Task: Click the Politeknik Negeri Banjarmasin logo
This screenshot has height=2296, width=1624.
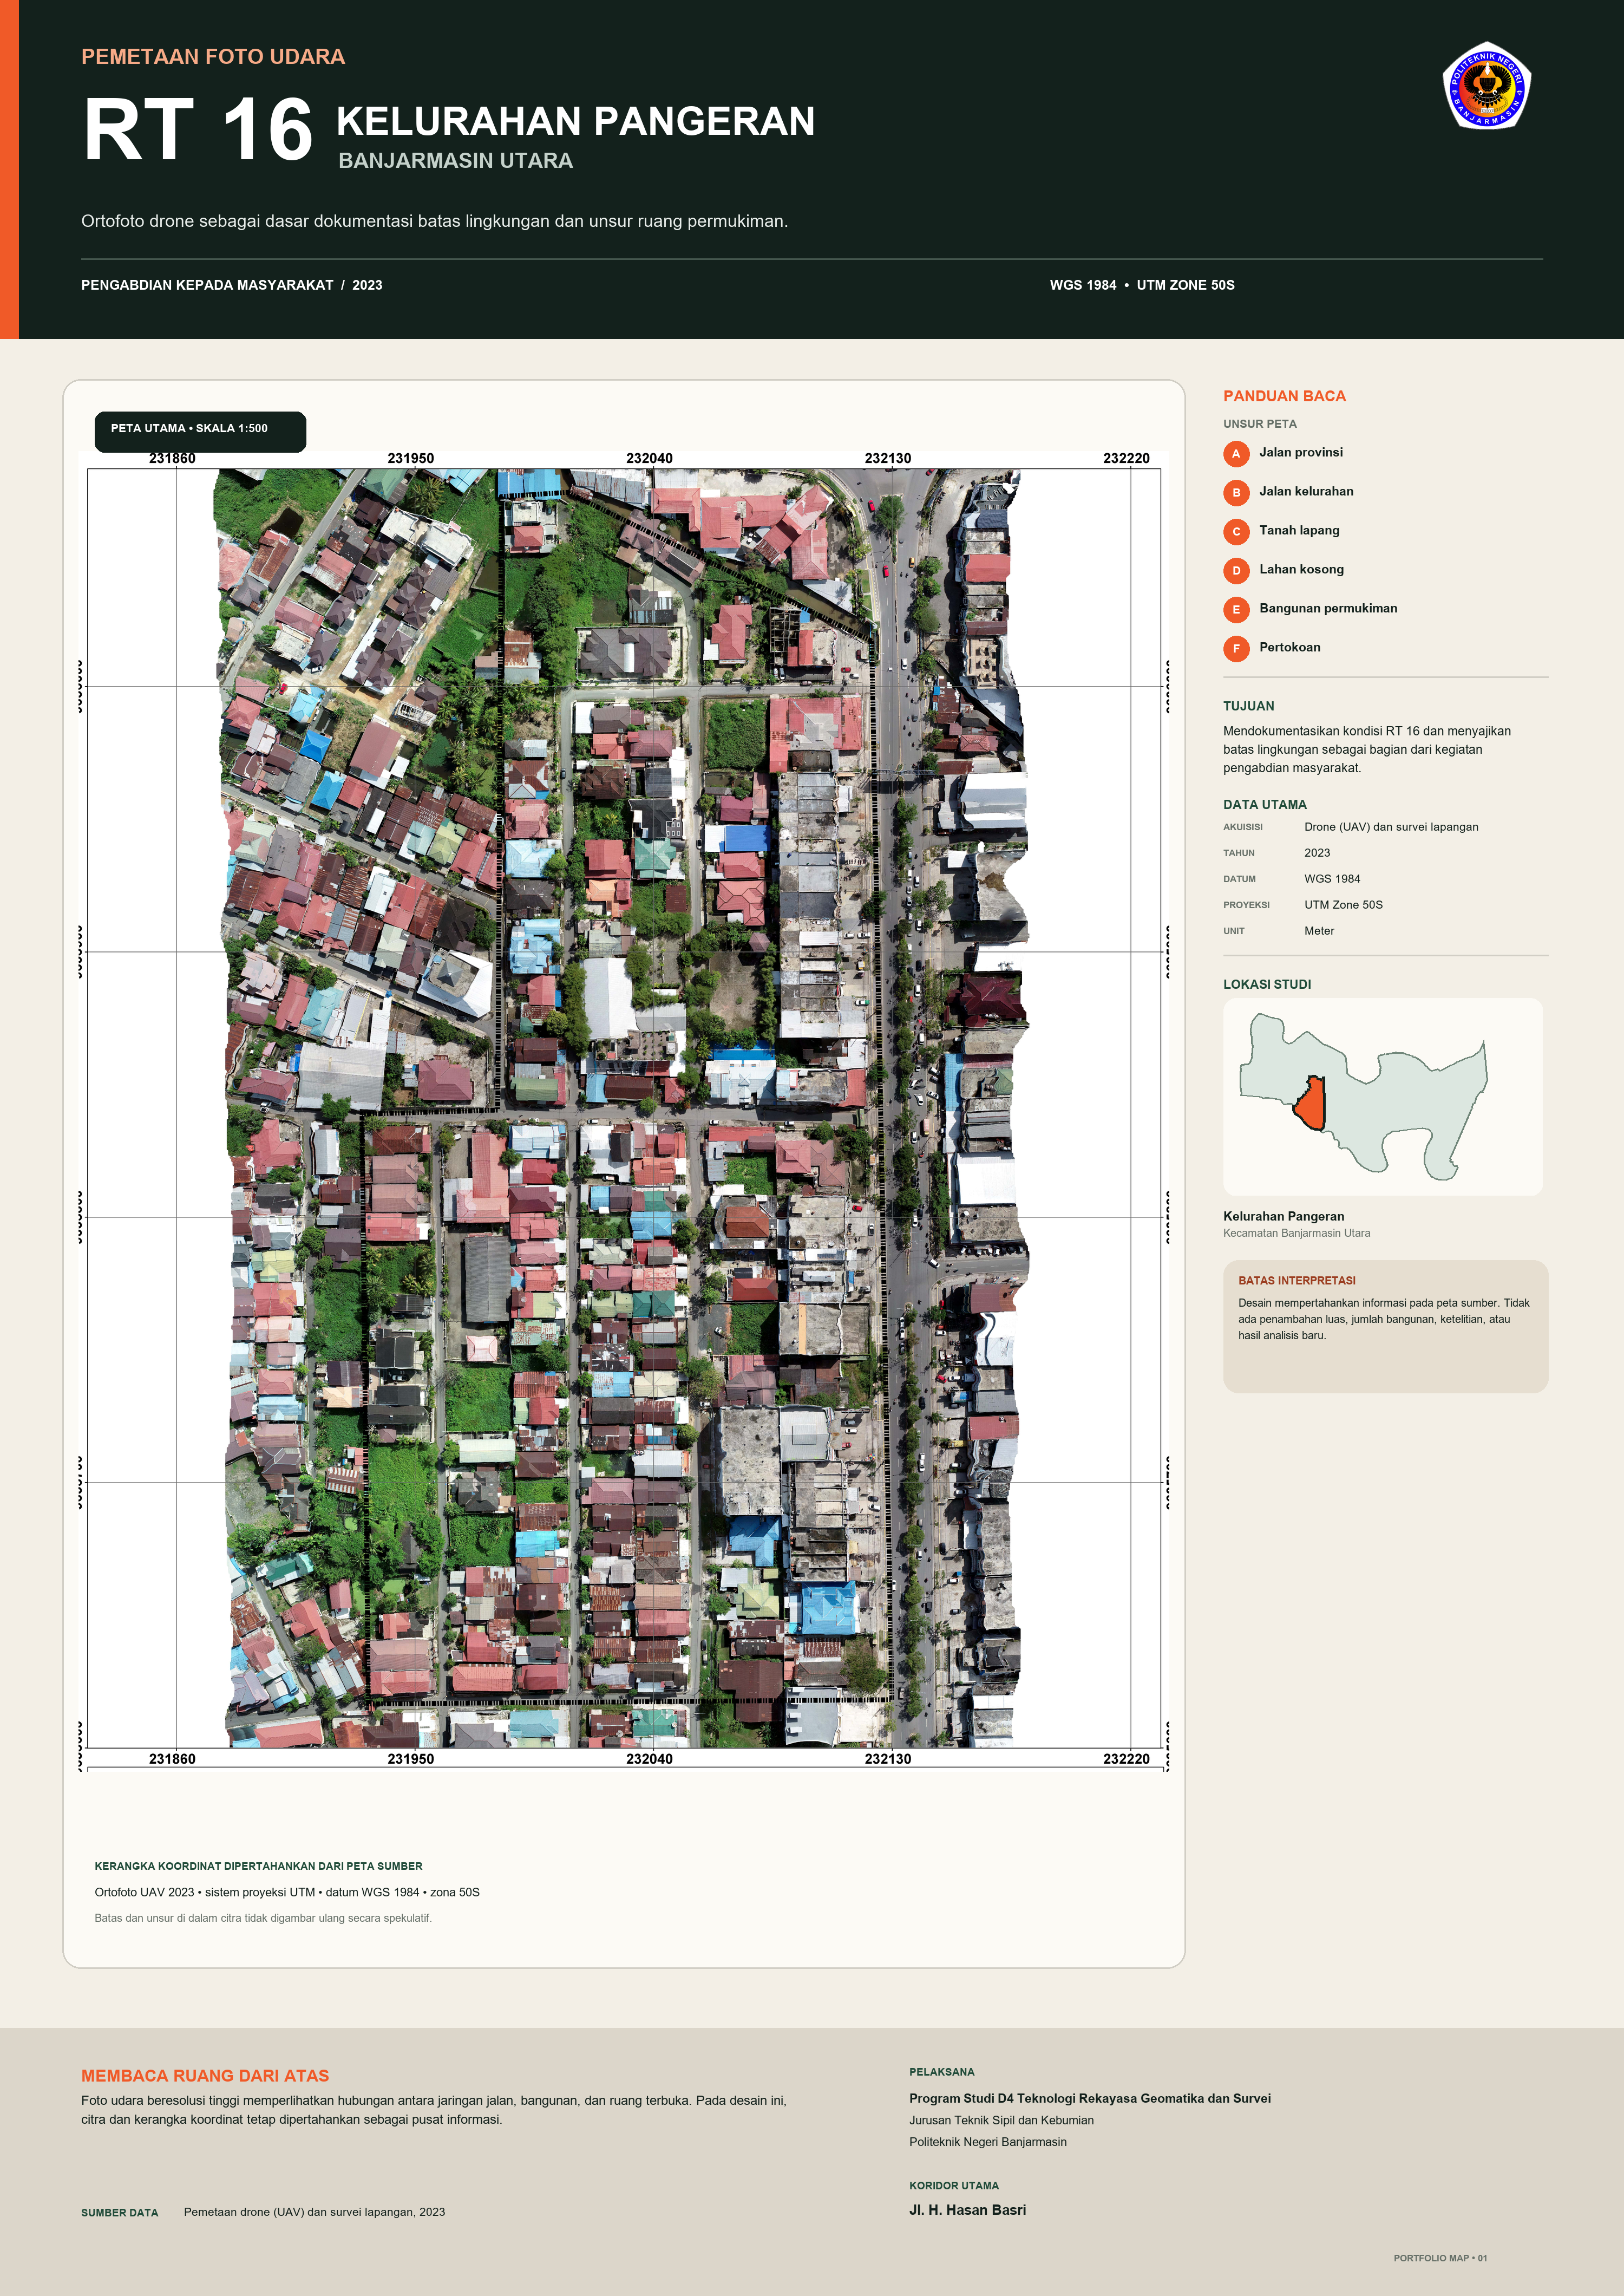Action: click(x=1486, y=85)
